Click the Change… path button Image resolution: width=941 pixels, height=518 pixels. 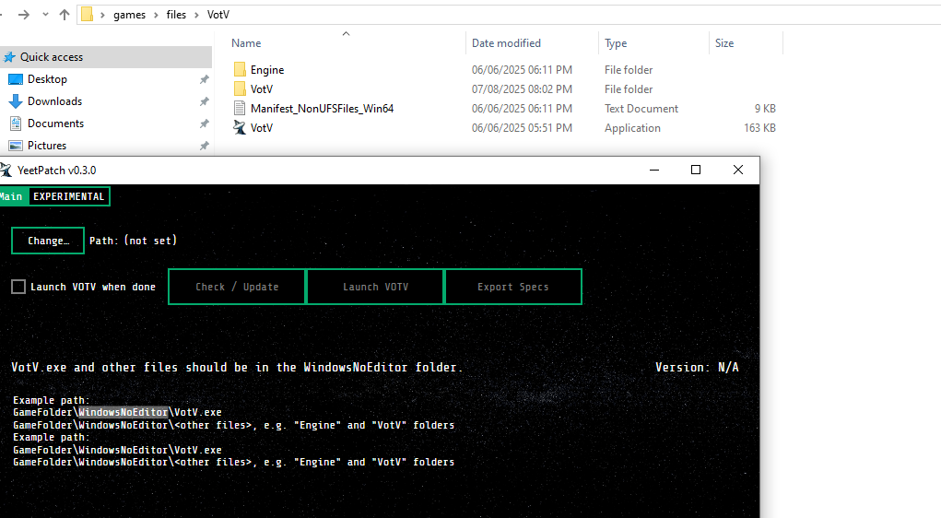48,241
